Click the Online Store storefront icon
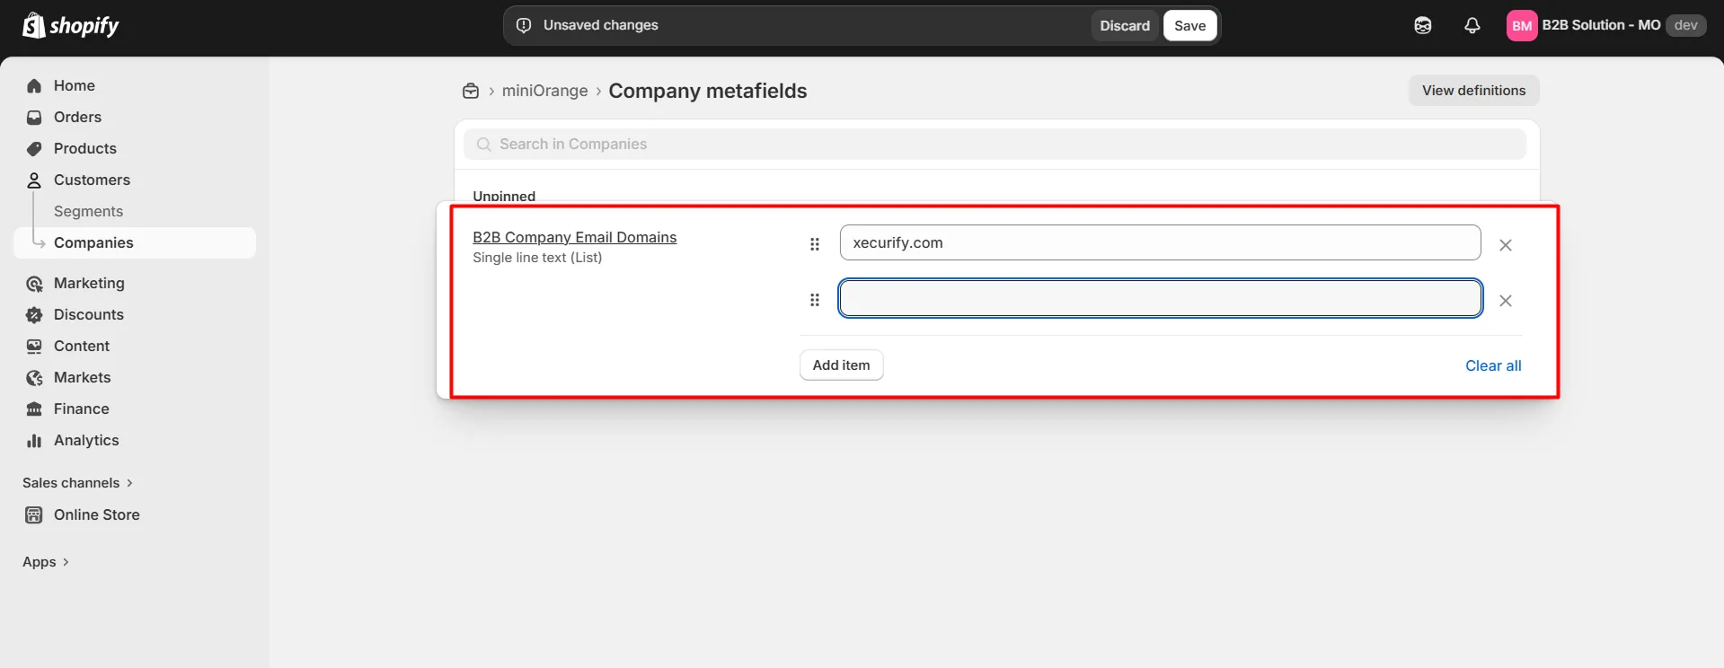This screenshot has width=1724, height=668. (34, 515)
